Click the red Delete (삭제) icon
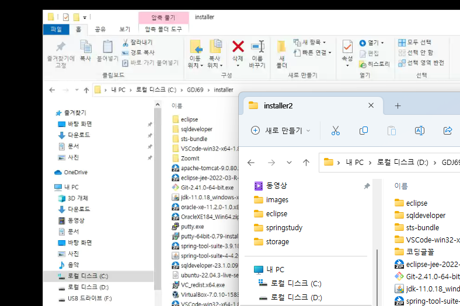 point(238,47)
